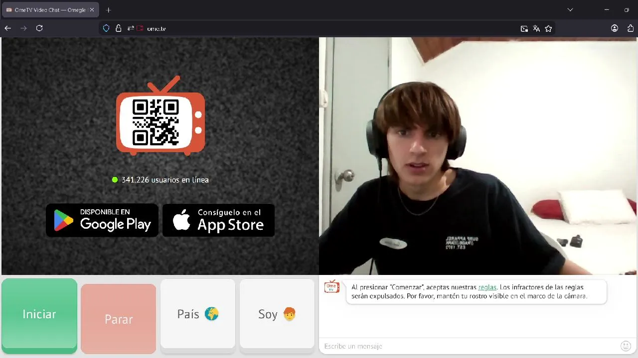Translate this page icon

(x=536, y=29)
